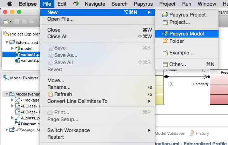The height and width of the screenshot is (145, 228).
Task: Click the Refresh icon in File menu
Action: (x=50, y=94)
